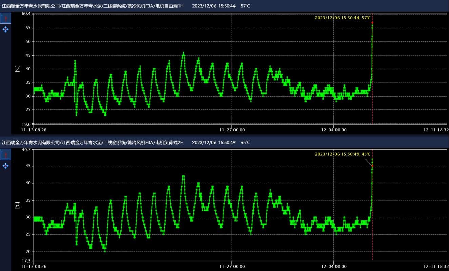Viewport: 449px width, 271px height.
Task: Click the top chart title ending in 电机自由端1H
Action: [x=93, y=6]
